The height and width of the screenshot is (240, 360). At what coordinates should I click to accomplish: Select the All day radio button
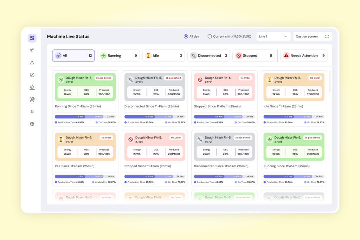point(186,37)
